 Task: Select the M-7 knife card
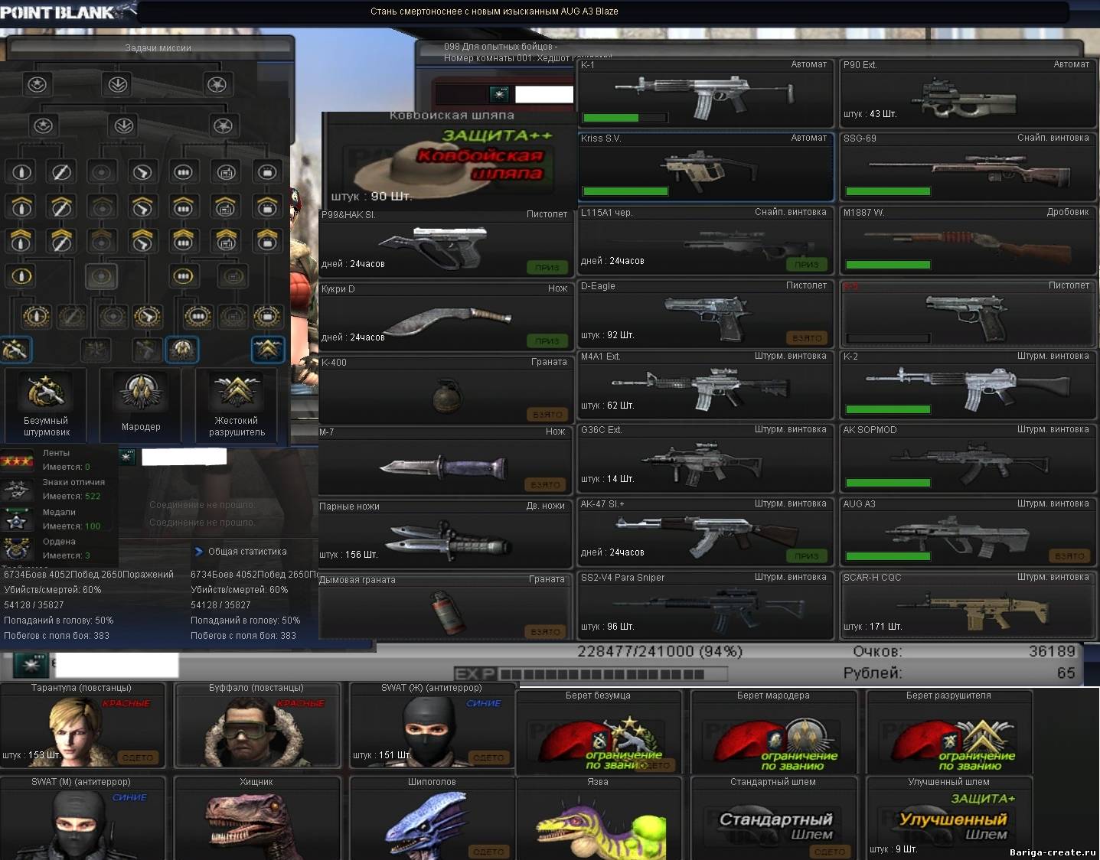(446, 461)
